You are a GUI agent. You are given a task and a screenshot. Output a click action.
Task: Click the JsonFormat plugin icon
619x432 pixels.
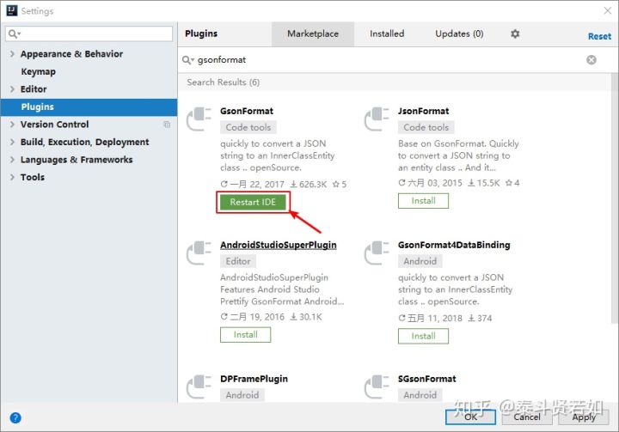[x=377, y=119]
